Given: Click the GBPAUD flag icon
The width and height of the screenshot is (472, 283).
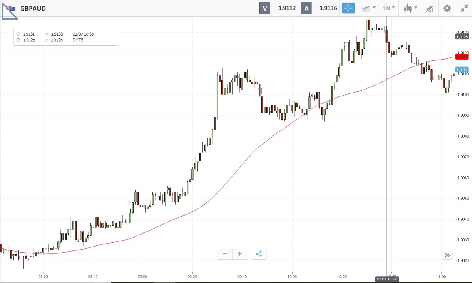Looking at the screenshot, I should pyautogui.click(x=10, y=8).
